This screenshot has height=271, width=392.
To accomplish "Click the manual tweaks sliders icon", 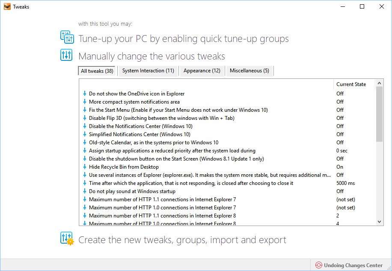I will tap(66, 55).
